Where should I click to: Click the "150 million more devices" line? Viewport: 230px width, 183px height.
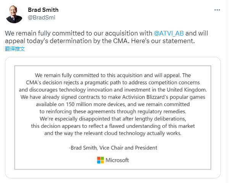(x=113, y=104)
